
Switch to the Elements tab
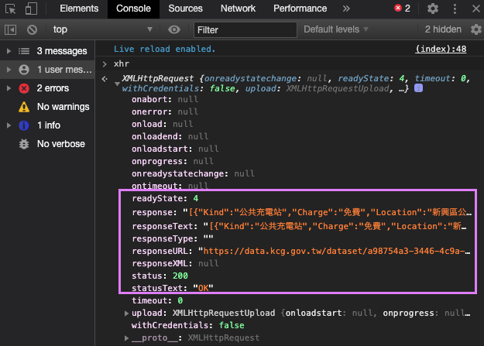coord(80,9)
